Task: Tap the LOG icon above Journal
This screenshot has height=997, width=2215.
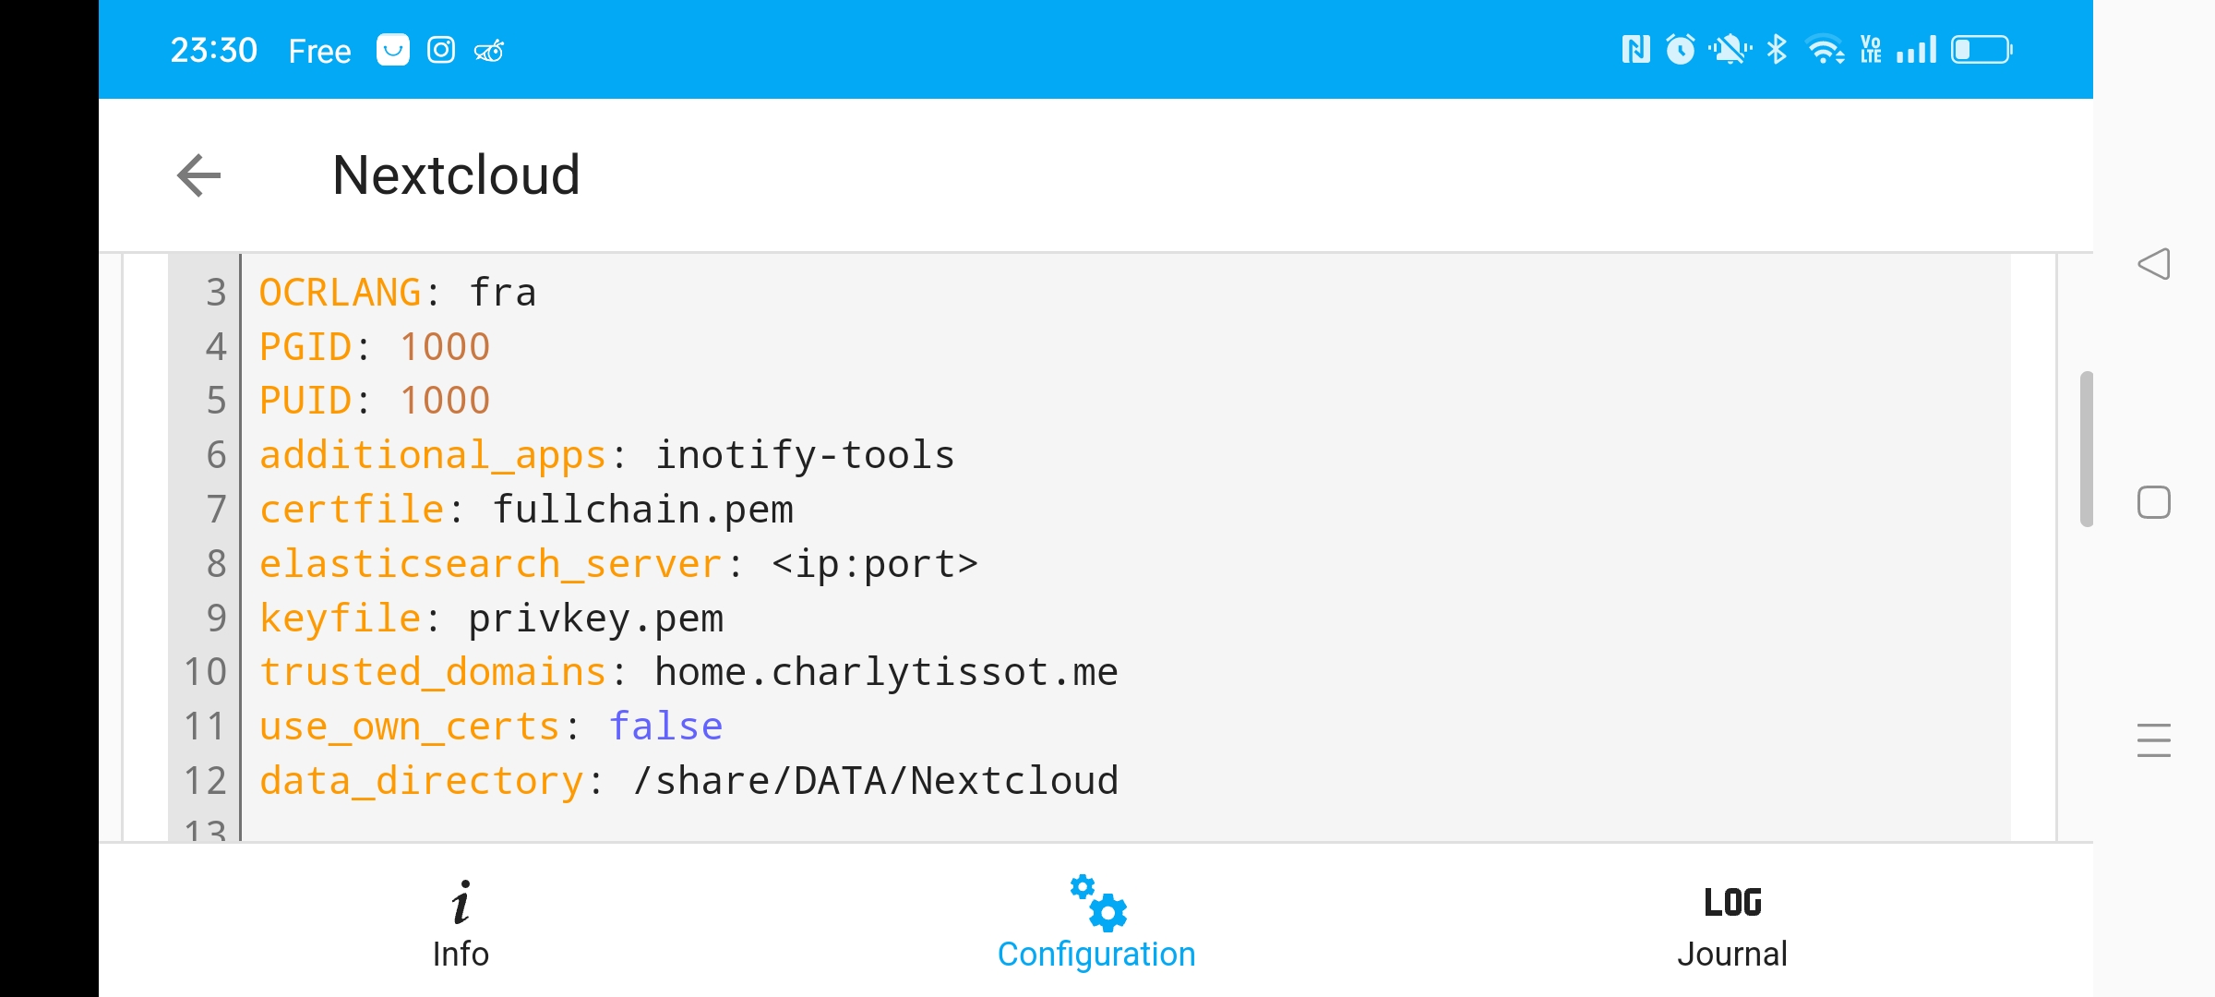Action: [x=1732, y=902]
